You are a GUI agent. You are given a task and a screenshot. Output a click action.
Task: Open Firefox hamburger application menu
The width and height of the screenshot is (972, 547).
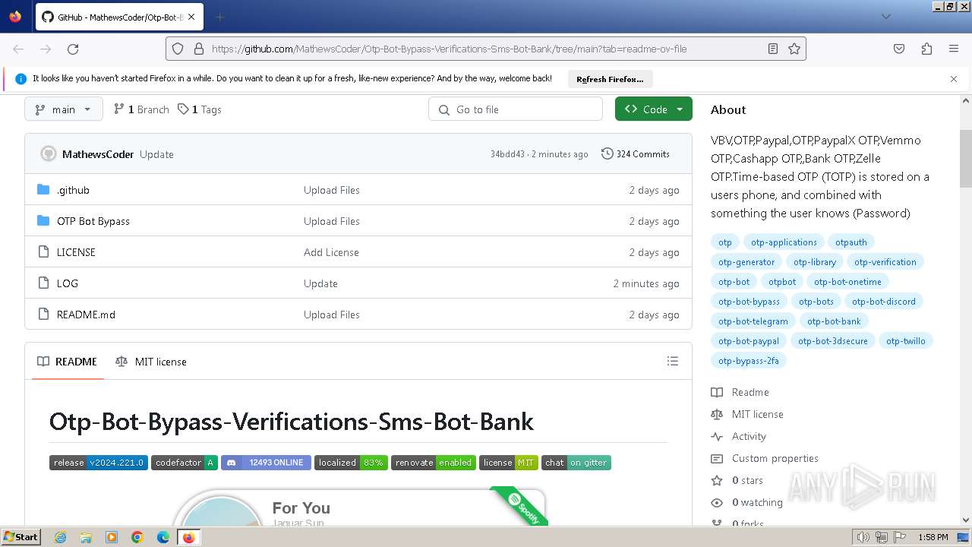click(x=954, y=49)
